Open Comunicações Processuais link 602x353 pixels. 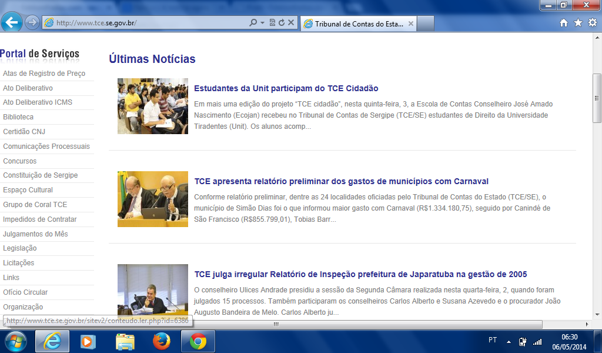click(x=46, y=146)
